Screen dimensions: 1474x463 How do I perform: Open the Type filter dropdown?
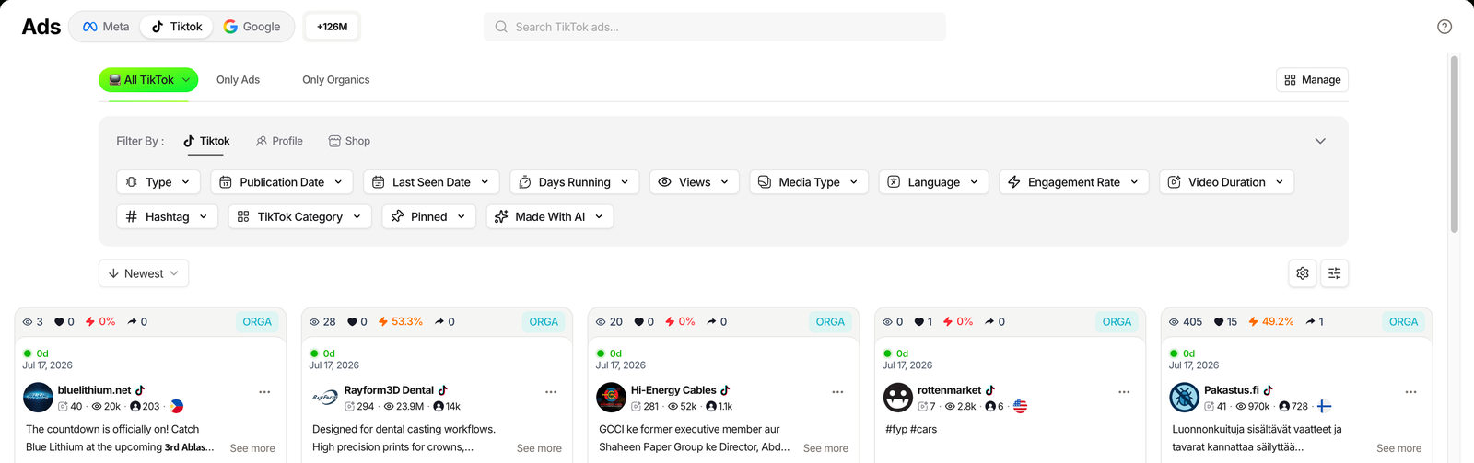pyautogui.click(x=158, y=182)
